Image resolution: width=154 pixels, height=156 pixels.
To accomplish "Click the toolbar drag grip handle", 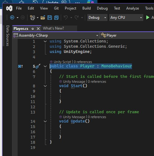I will 7,18.
